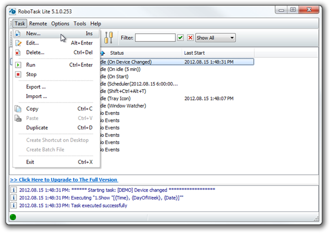The height and width of the screenshot is (233, 330).
Task: Click into the Filter text field
Action: [x=155, y=38]
